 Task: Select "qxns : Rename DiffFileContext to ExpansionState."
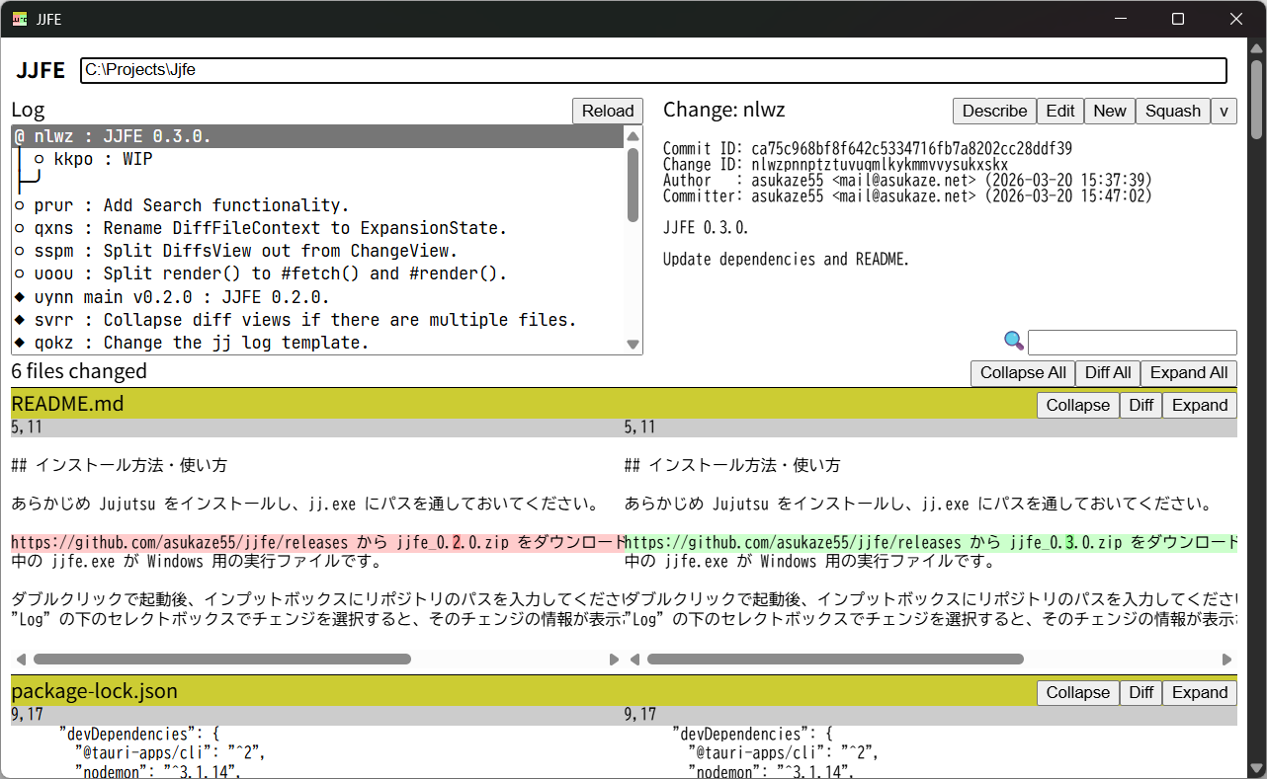(318, 228)
